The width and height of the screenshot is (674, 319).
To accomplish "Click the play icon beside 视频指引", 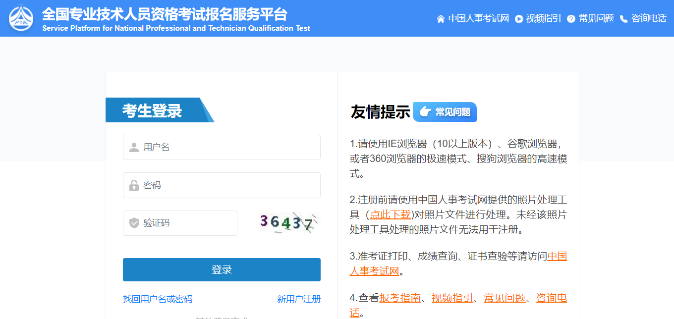I will [x=519, y=19].
